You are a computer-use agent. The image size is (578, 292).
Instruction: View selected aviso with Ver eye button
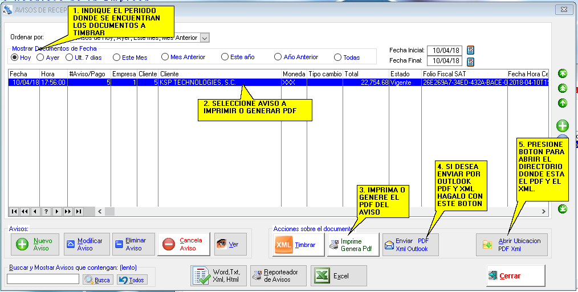[x=228, y=244]
